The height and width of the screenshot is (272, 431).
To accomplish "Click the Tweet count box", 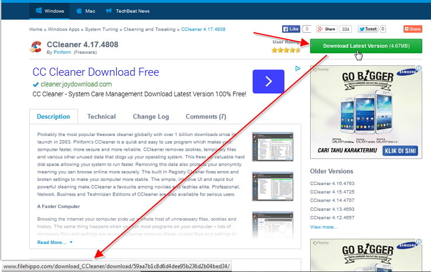I will [383, 29].
